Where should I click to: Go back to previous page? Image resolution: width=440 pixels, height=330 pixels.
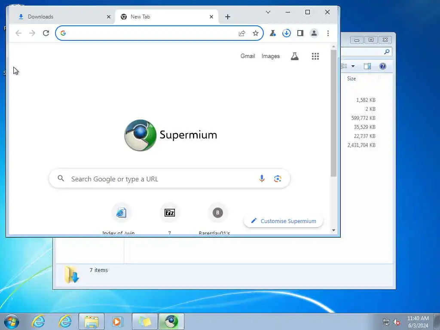[18, 33]
